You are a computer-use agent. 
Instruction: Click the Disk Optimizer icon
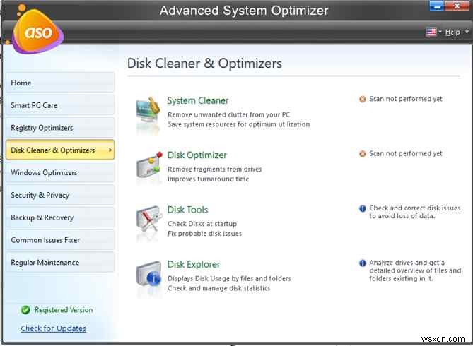tap(148, 166)
